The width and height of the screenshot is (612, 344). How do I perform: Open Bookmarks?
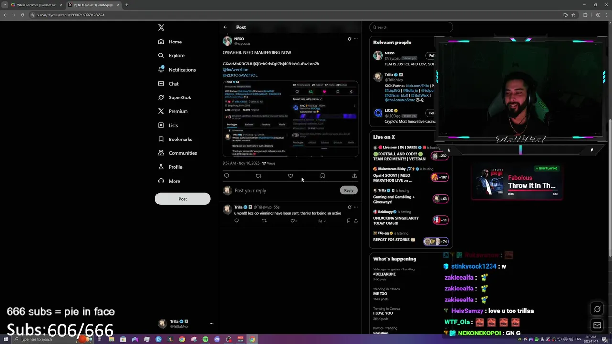175,139
